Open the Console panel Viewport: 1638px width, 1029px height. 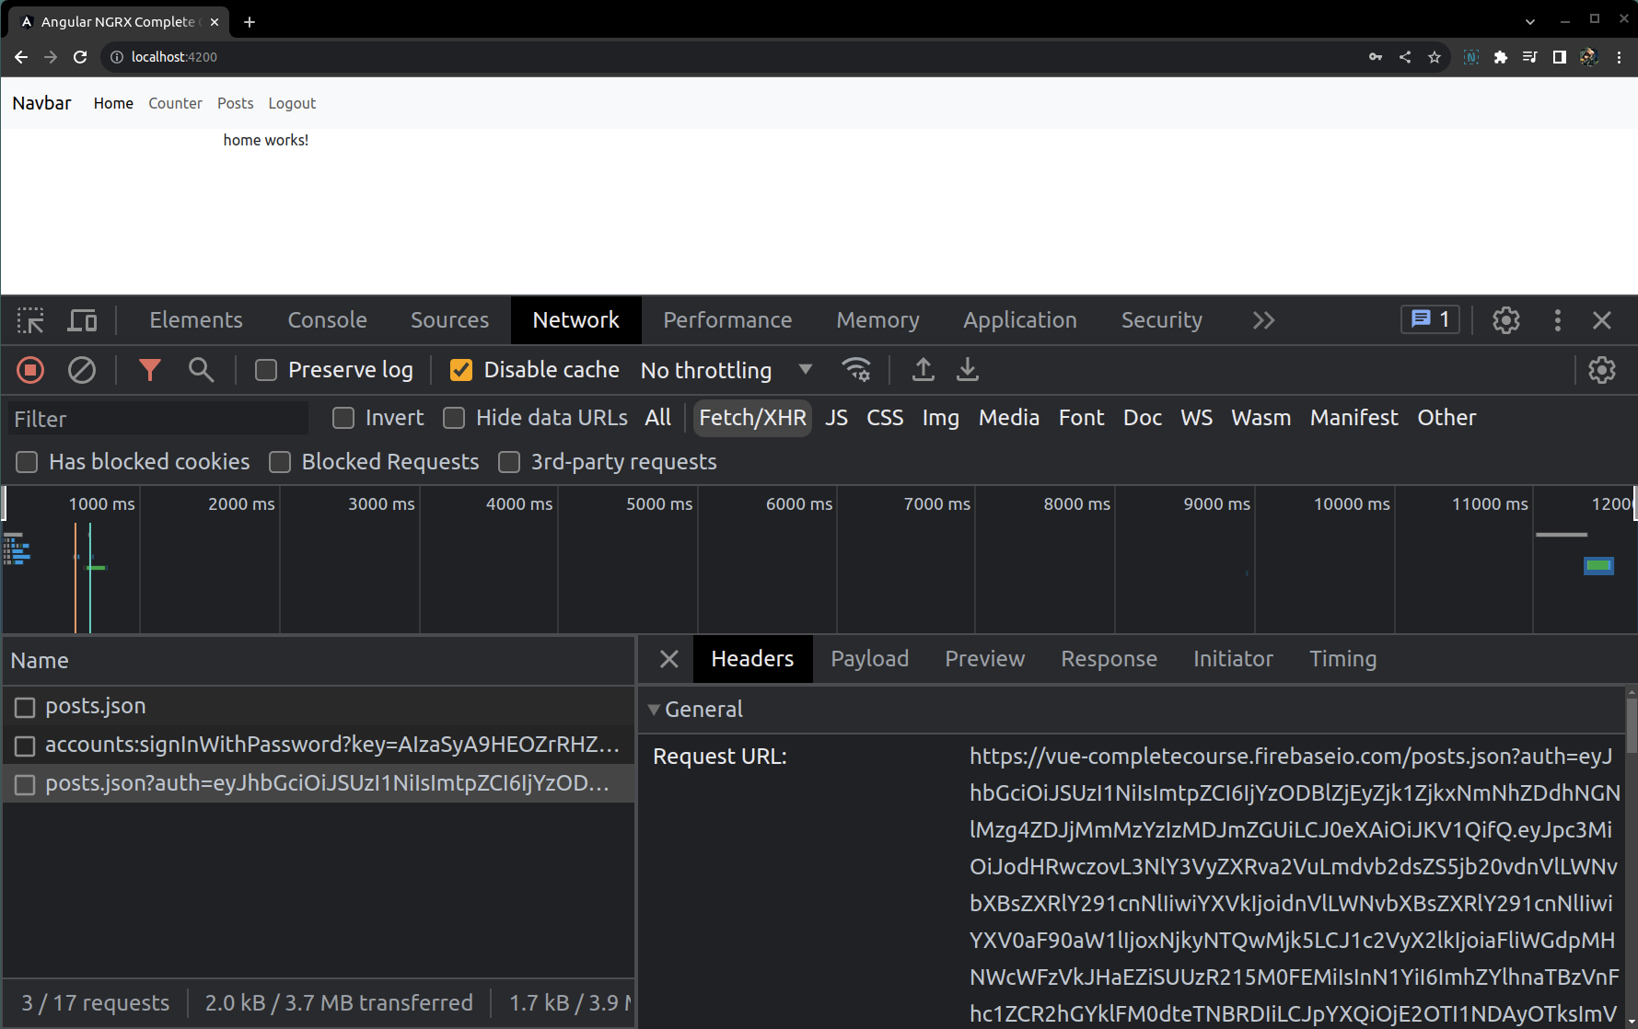click(327, 319)
